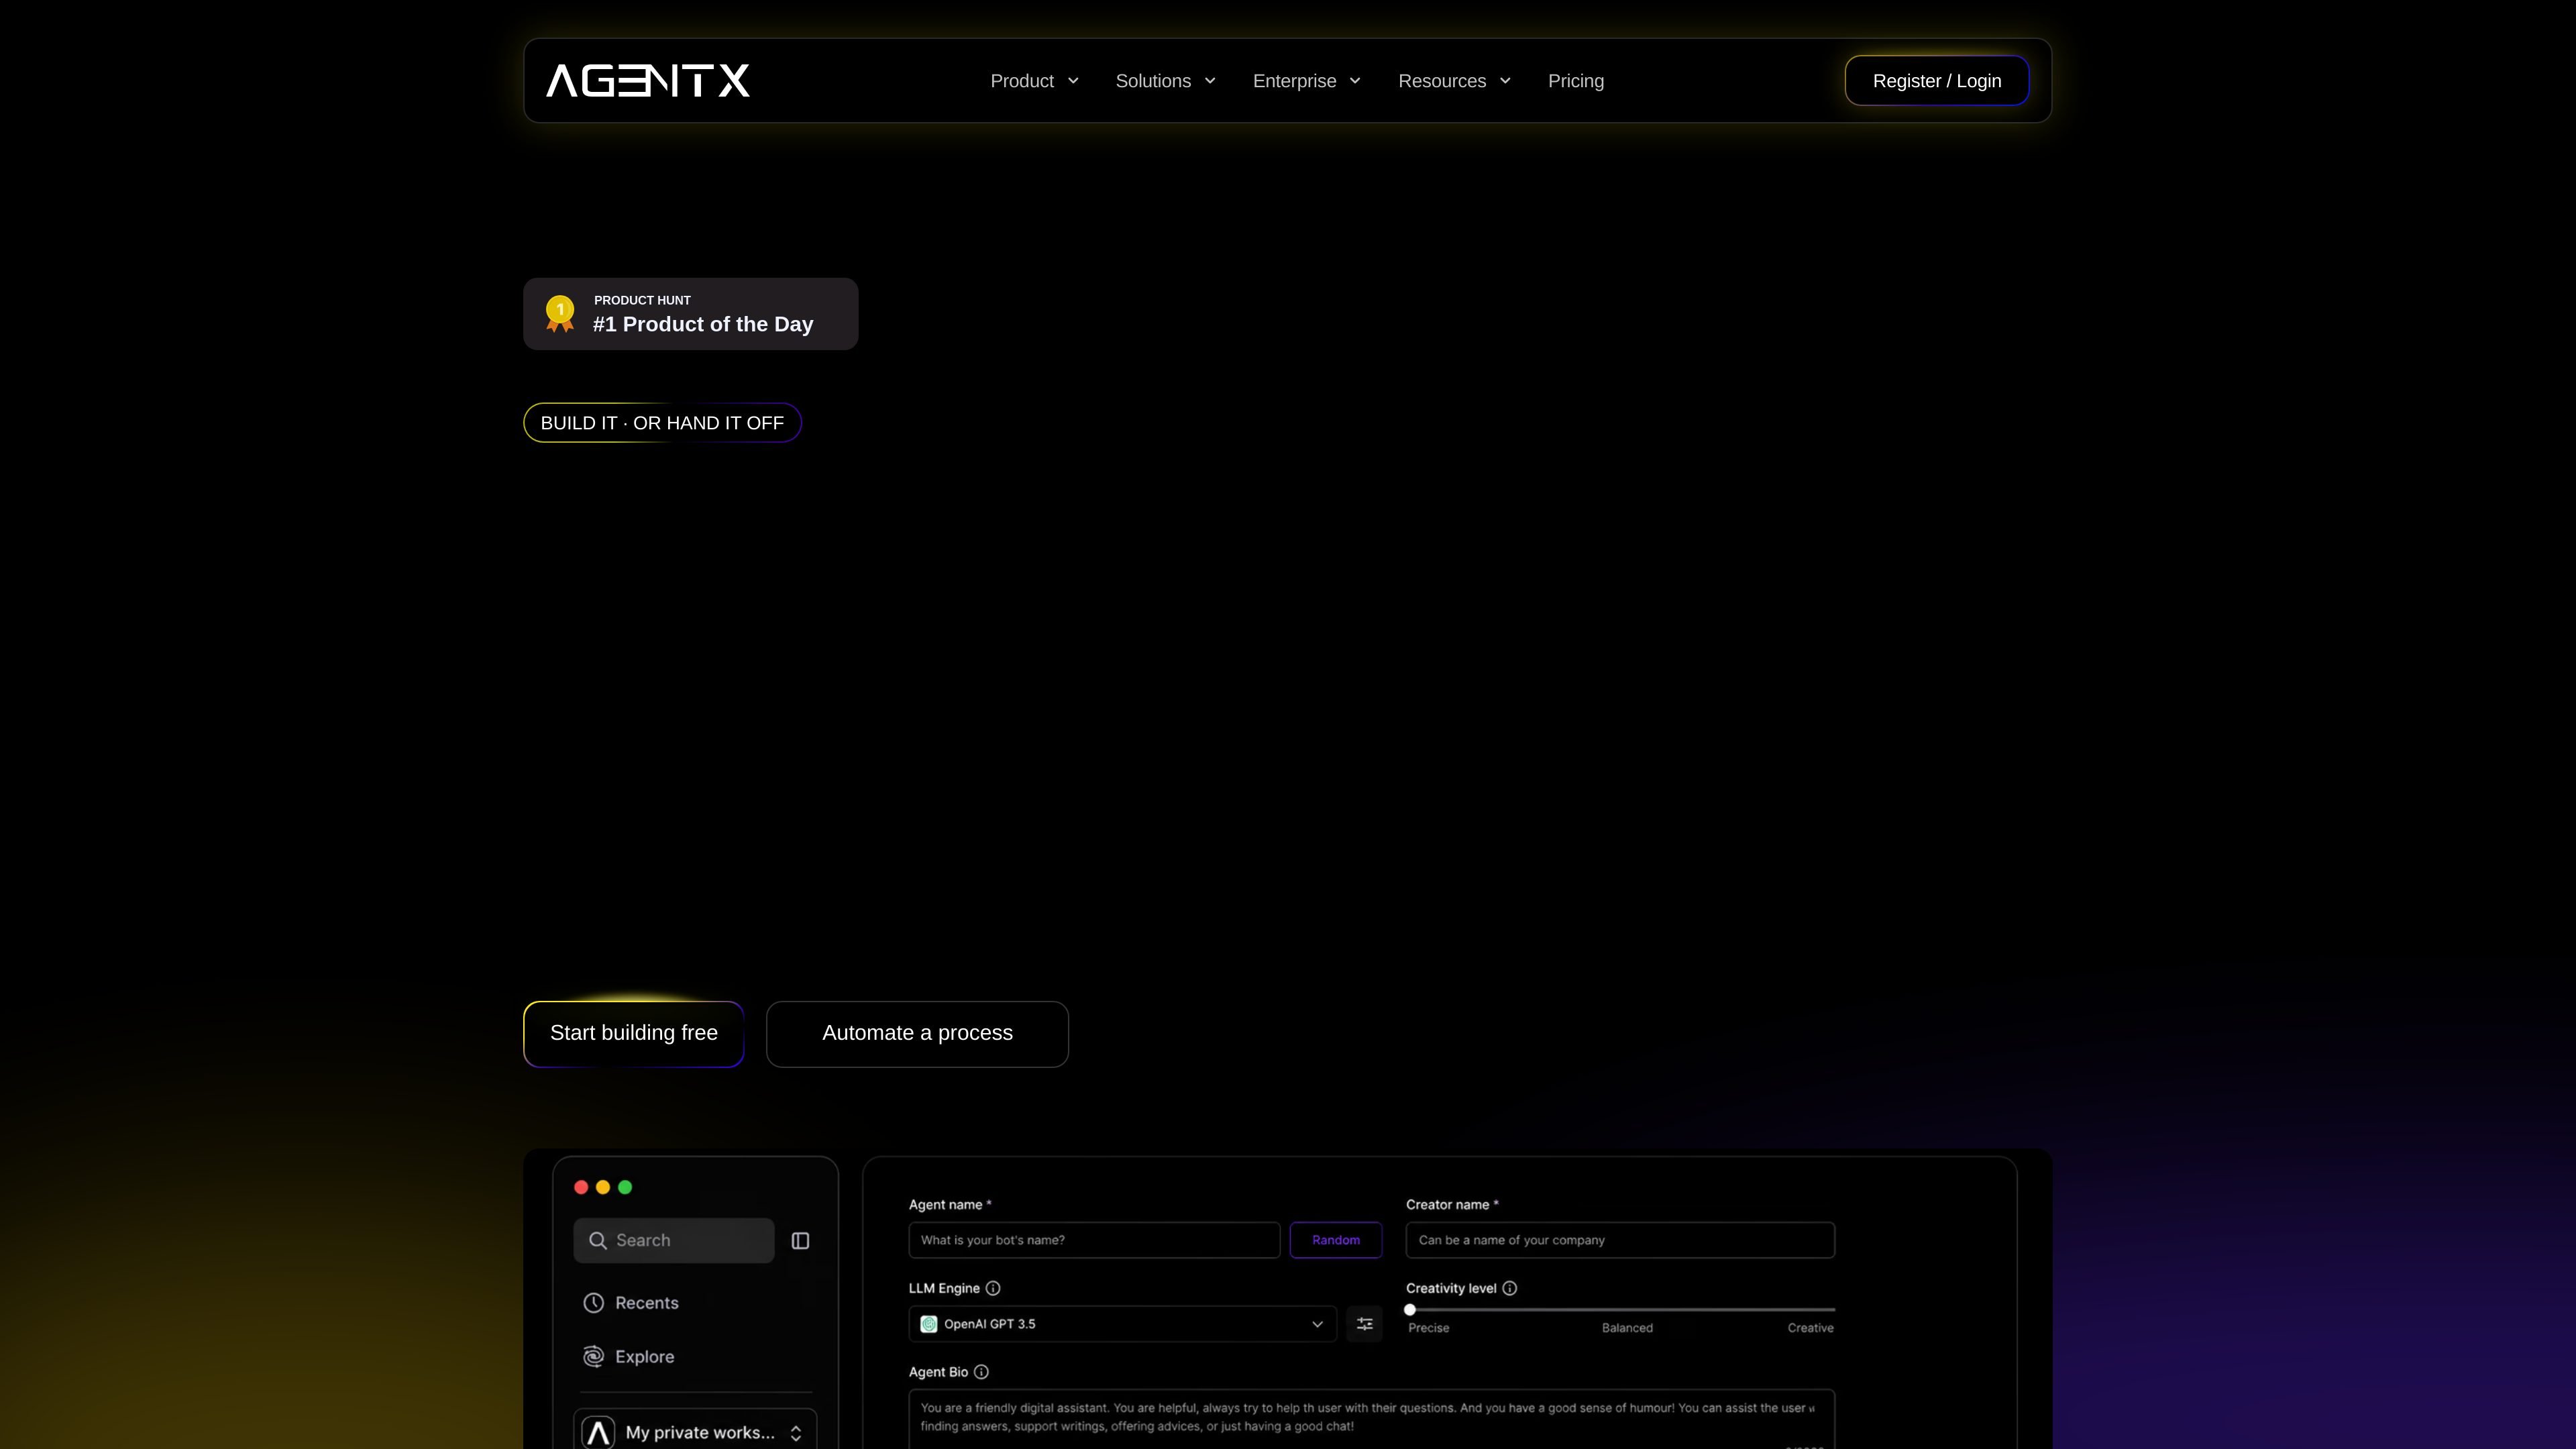Image resolution: width=2576 pixels, height=1449 pixels.
Task: Click the AgentX logo
Action: pos(648,81)
